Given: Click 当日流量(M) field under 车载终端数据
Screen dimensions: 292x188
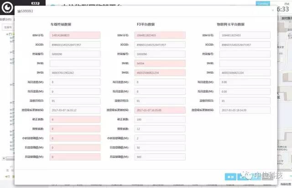Looking at the screenshot, I should 75,82.
